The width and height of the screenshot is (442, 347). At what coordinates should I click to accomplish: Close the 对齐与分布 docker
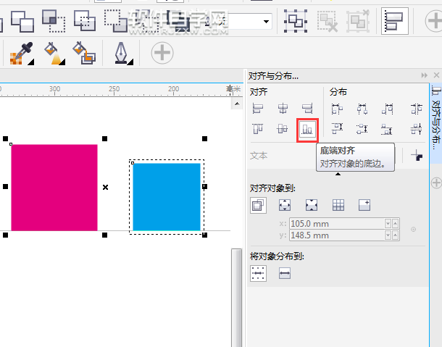(x=436, y=75)
